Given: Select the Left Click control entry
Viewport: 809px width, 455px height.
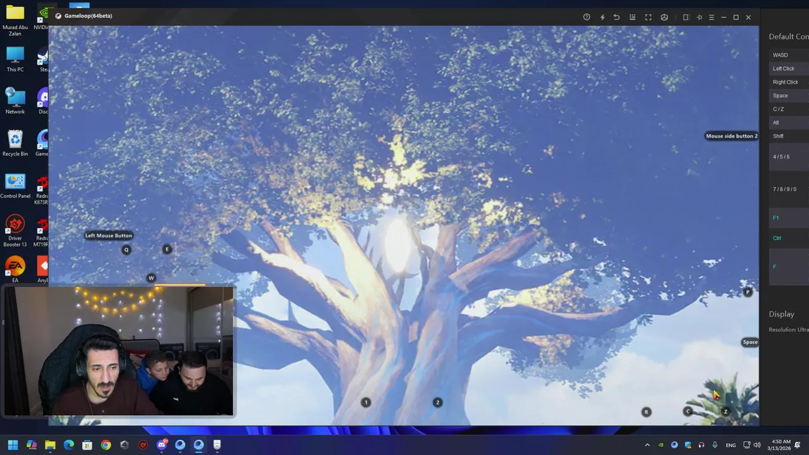Looking at the screenshot, I should click(789, 68).
